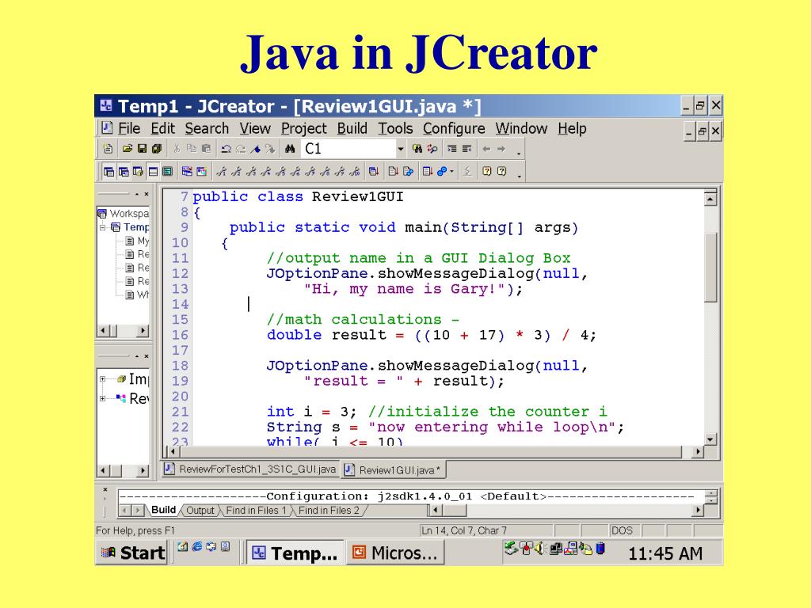This screenshot has width=811, height=608.
Task: Click the Decrease Indent icon
Action: pos(467,149)
